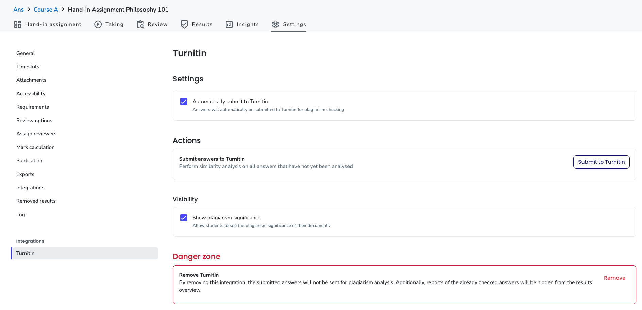Open Course A breadcrumb link
The height and width of the screenshot is (310, 642).
tap(46, 10)
